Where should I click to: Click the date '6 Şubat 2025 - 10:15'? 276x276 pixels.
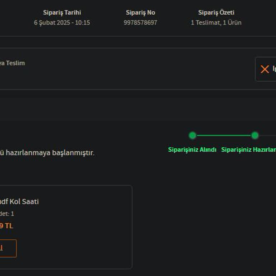(62, 23)
